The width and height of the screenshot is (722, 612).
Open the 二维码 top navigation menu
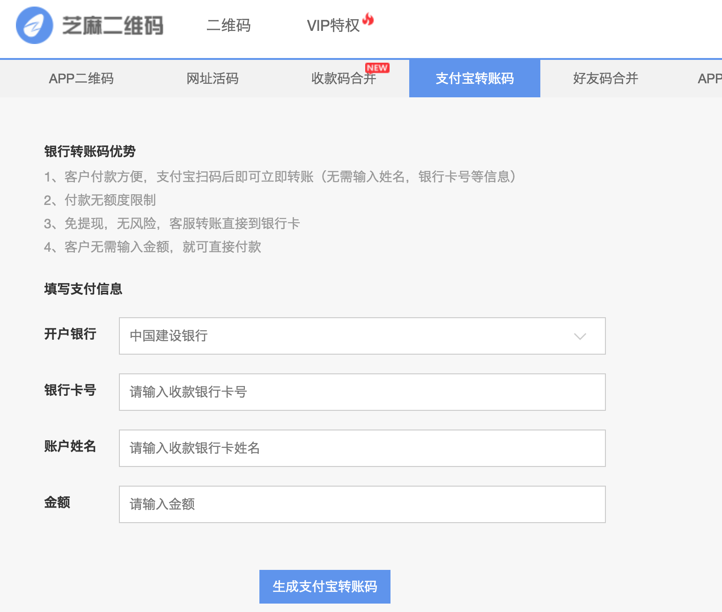228,25
